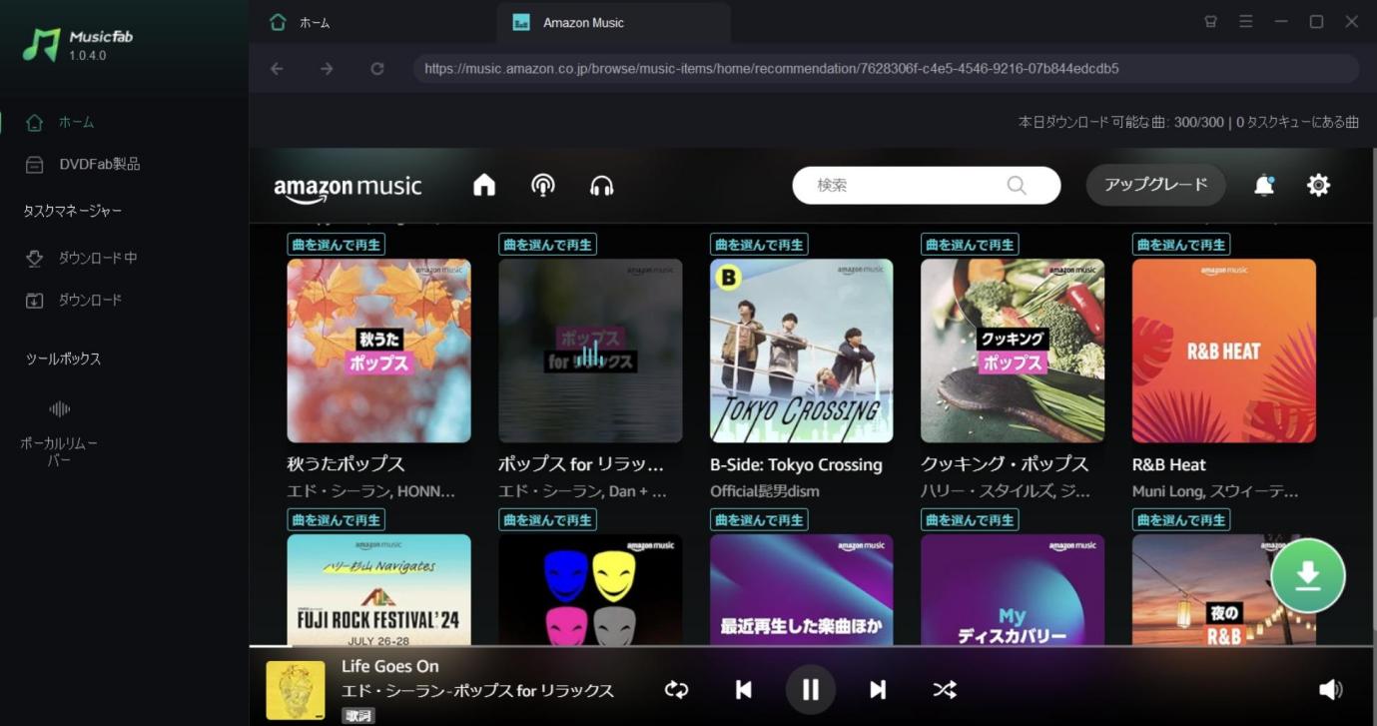1377x726 pixels.
Task: Click the search magnifier icon
Action: pos(1017,185)
